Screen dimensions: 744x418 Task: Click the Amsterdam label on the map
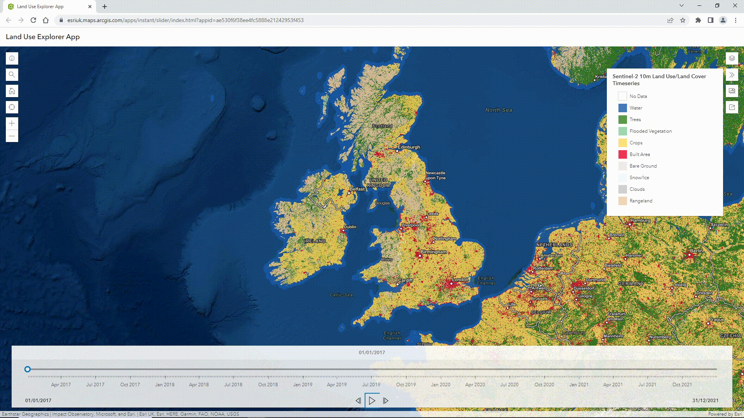[551, 255]
